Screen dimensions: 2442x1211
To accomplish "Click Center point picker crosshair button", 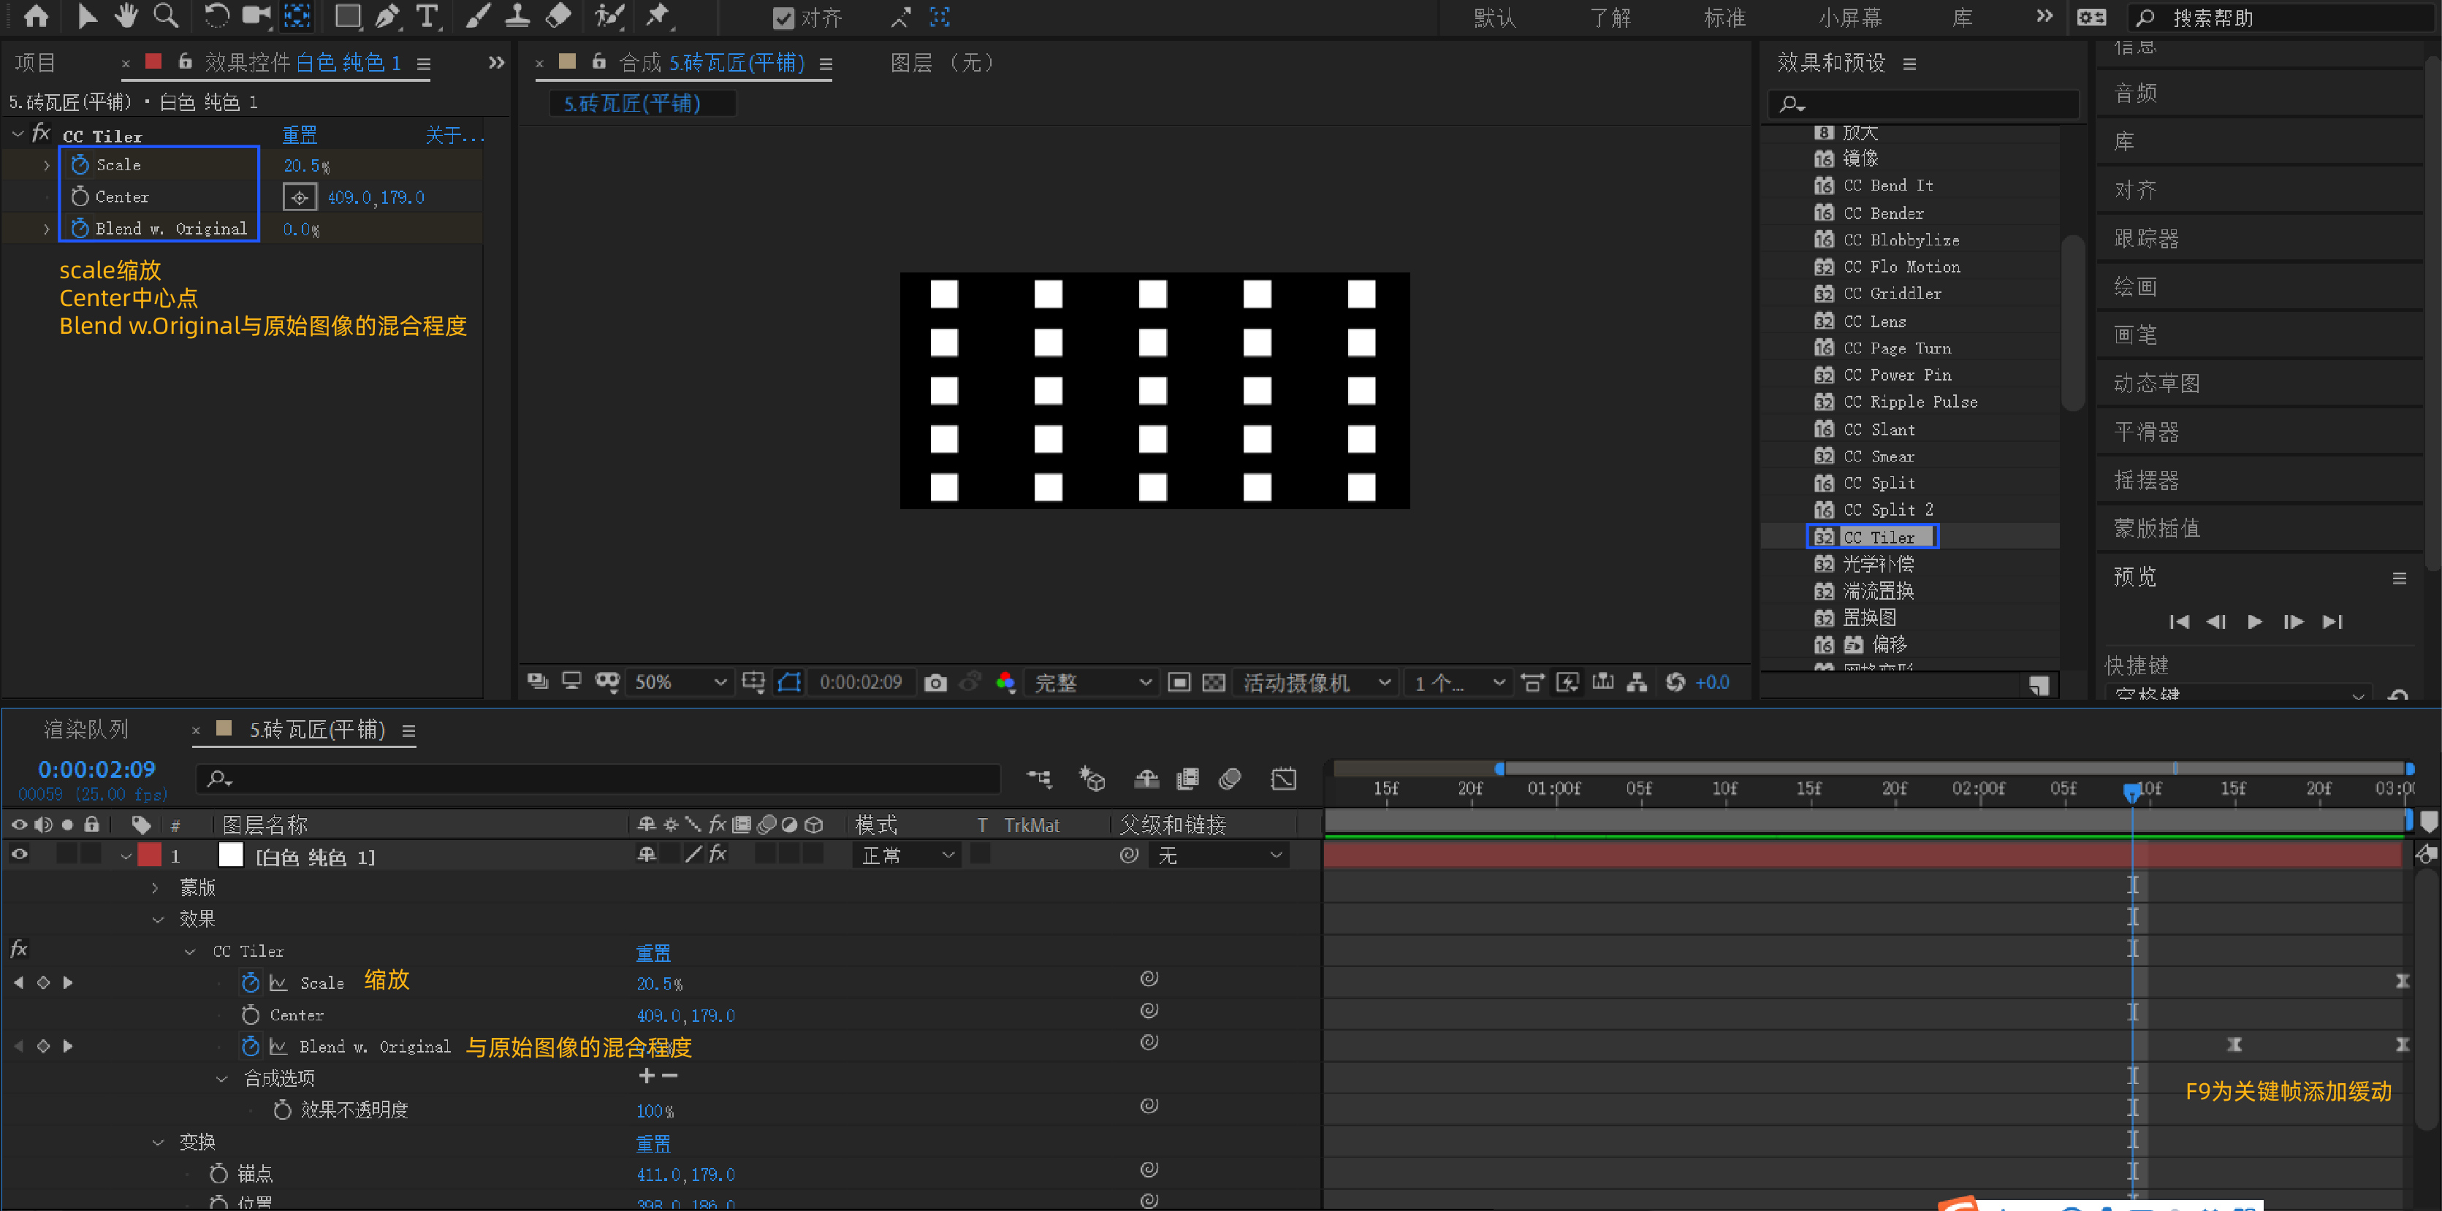I will [300, 197].
